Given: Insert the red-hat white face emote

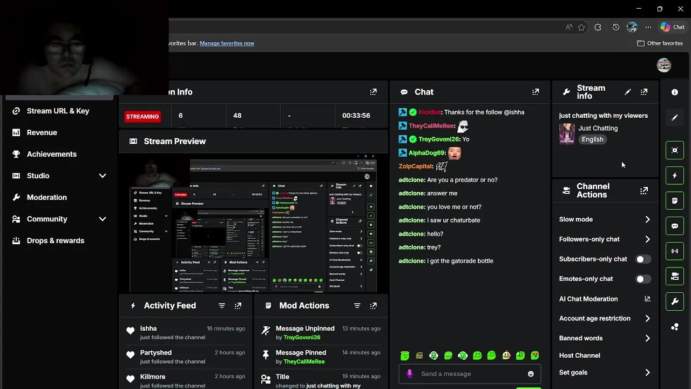Looking at the screenshot, I should [x=506, y=356].
